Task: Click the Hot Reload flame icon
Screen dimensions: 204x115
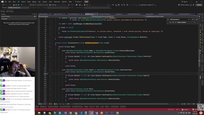Action: (69, 5)
